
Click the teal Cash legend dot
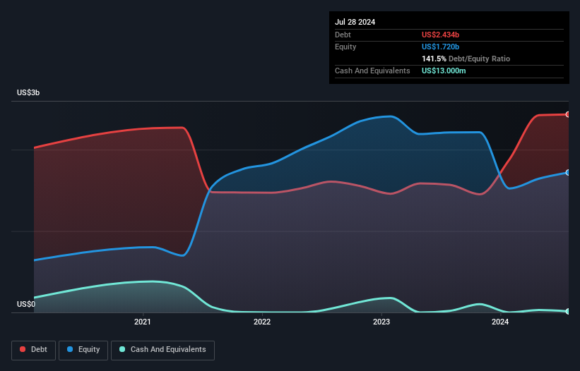[x=122, y=349]
